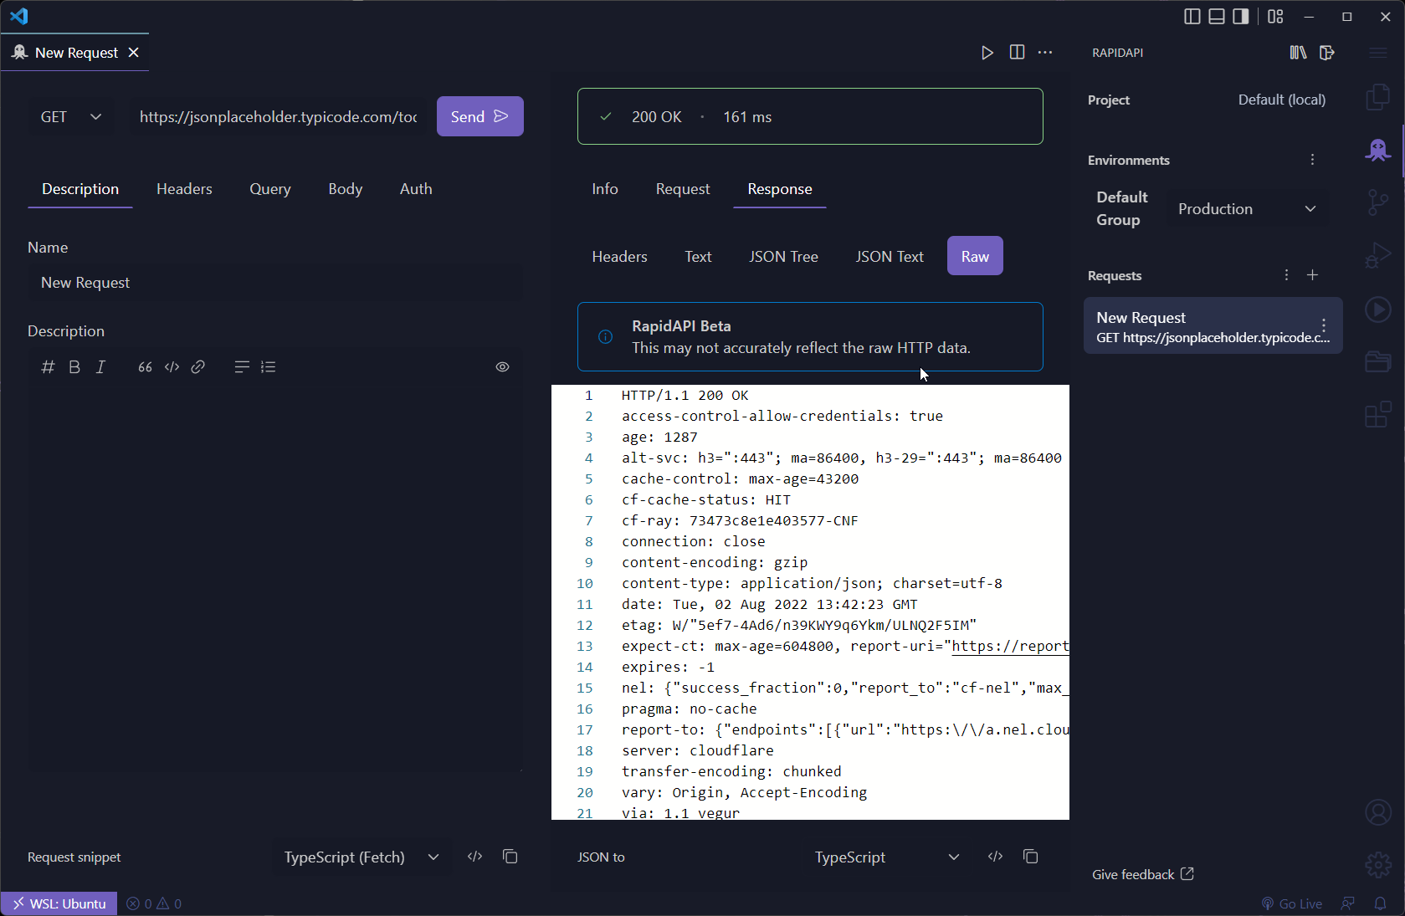Click Give feedback link

pyautogui.click(x=1142, y=874)
